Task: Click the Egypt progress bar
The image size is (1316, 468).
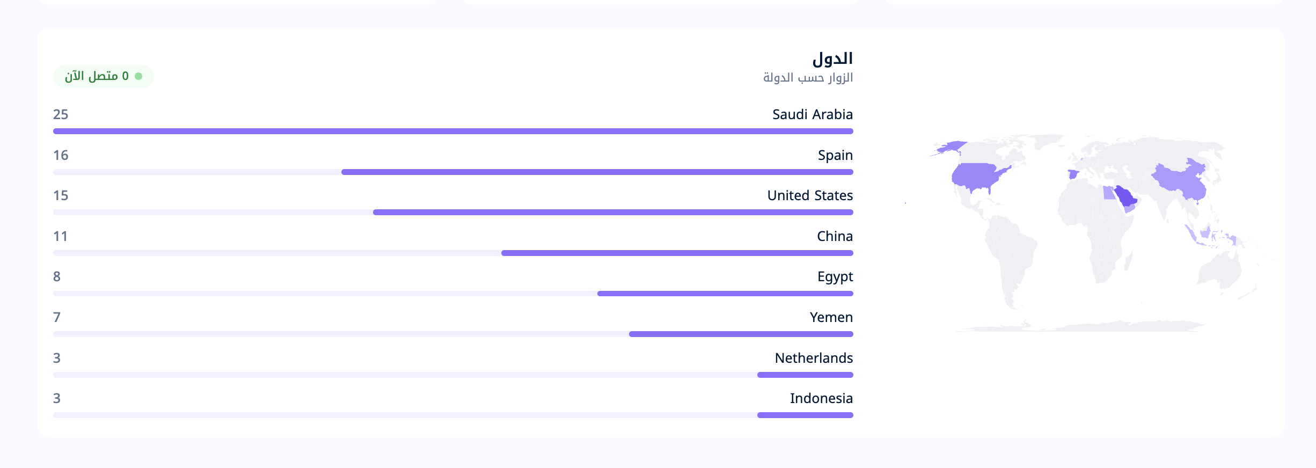Action: pos(453,294)
